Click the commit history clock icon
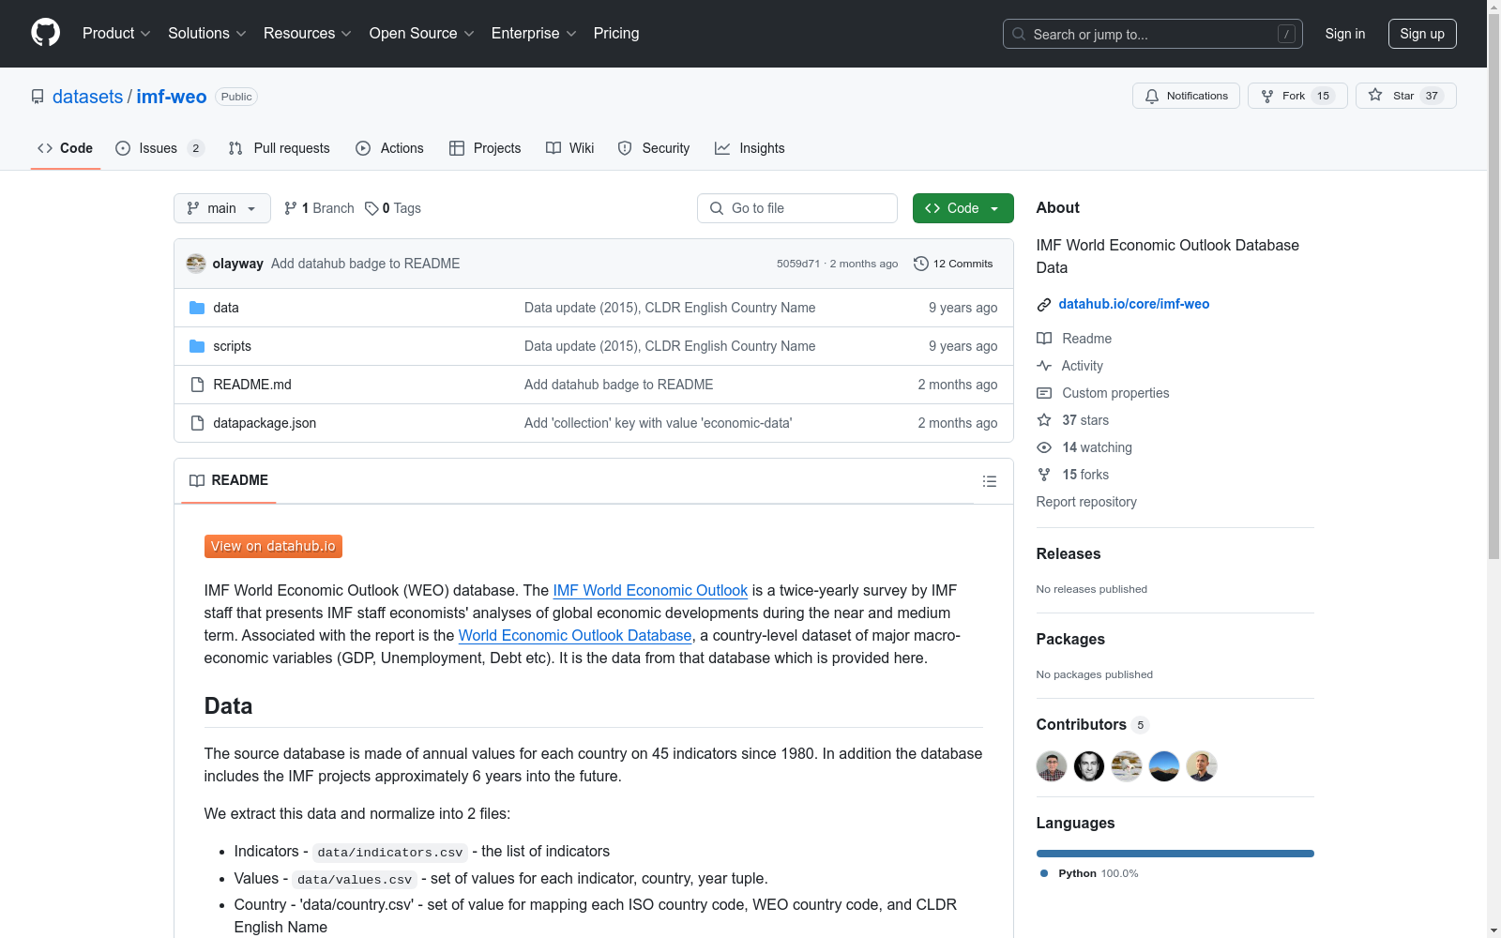This screenshot has height=938, width=1501. pyautogui.click(x=921, y=264)
